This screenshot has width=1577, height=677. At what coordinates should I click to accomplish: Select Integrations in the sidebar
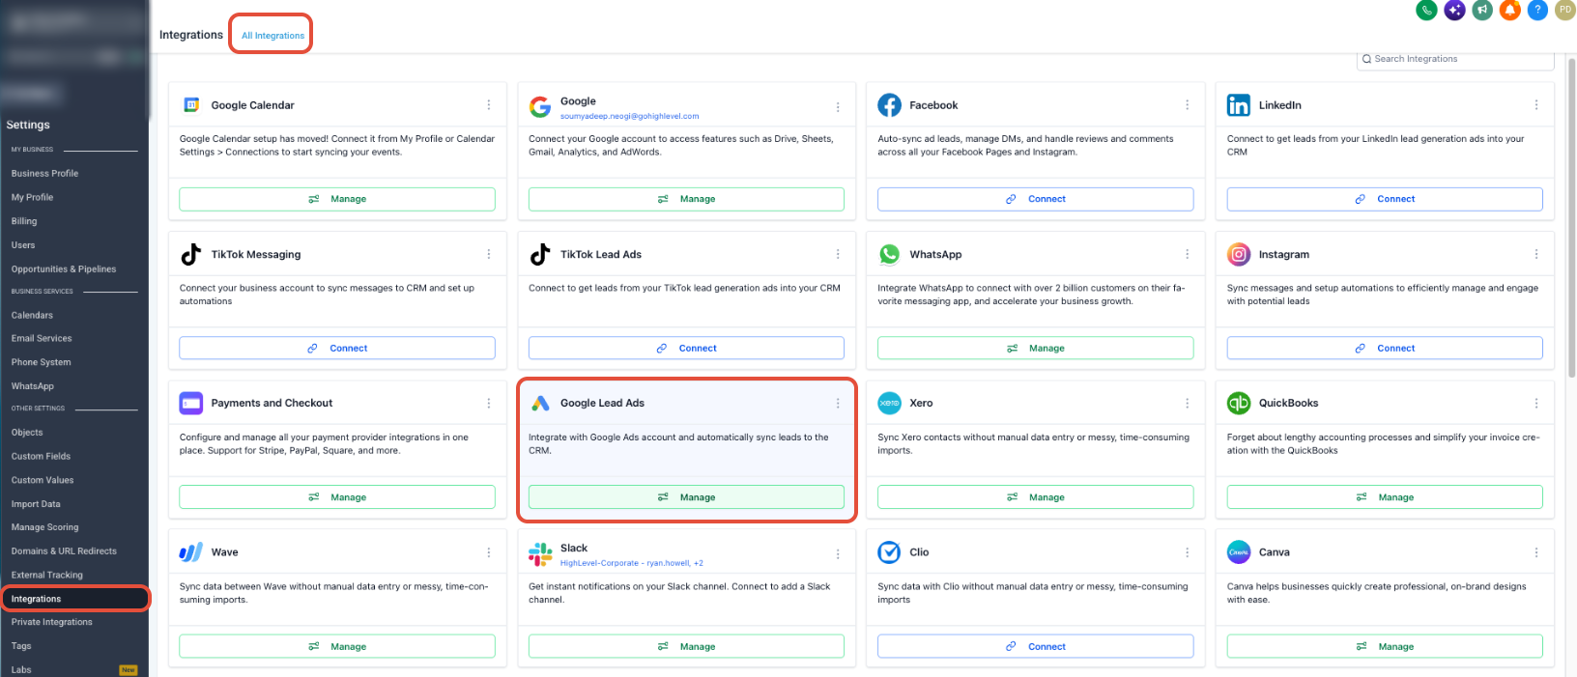tap(73, 599)
